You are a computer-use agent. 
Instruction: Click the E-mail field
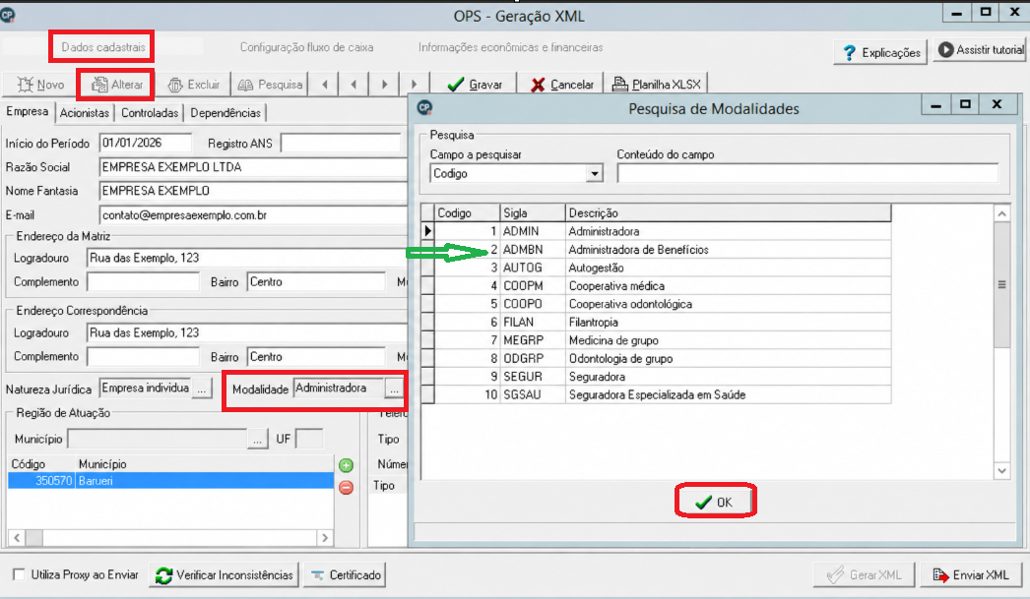[x=253, y=215]
